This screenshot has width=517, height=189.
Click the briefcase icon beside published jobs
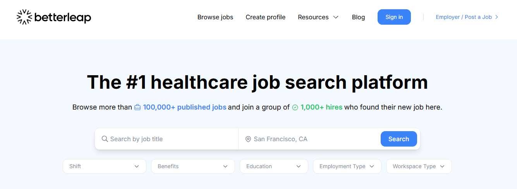(137, 108)
